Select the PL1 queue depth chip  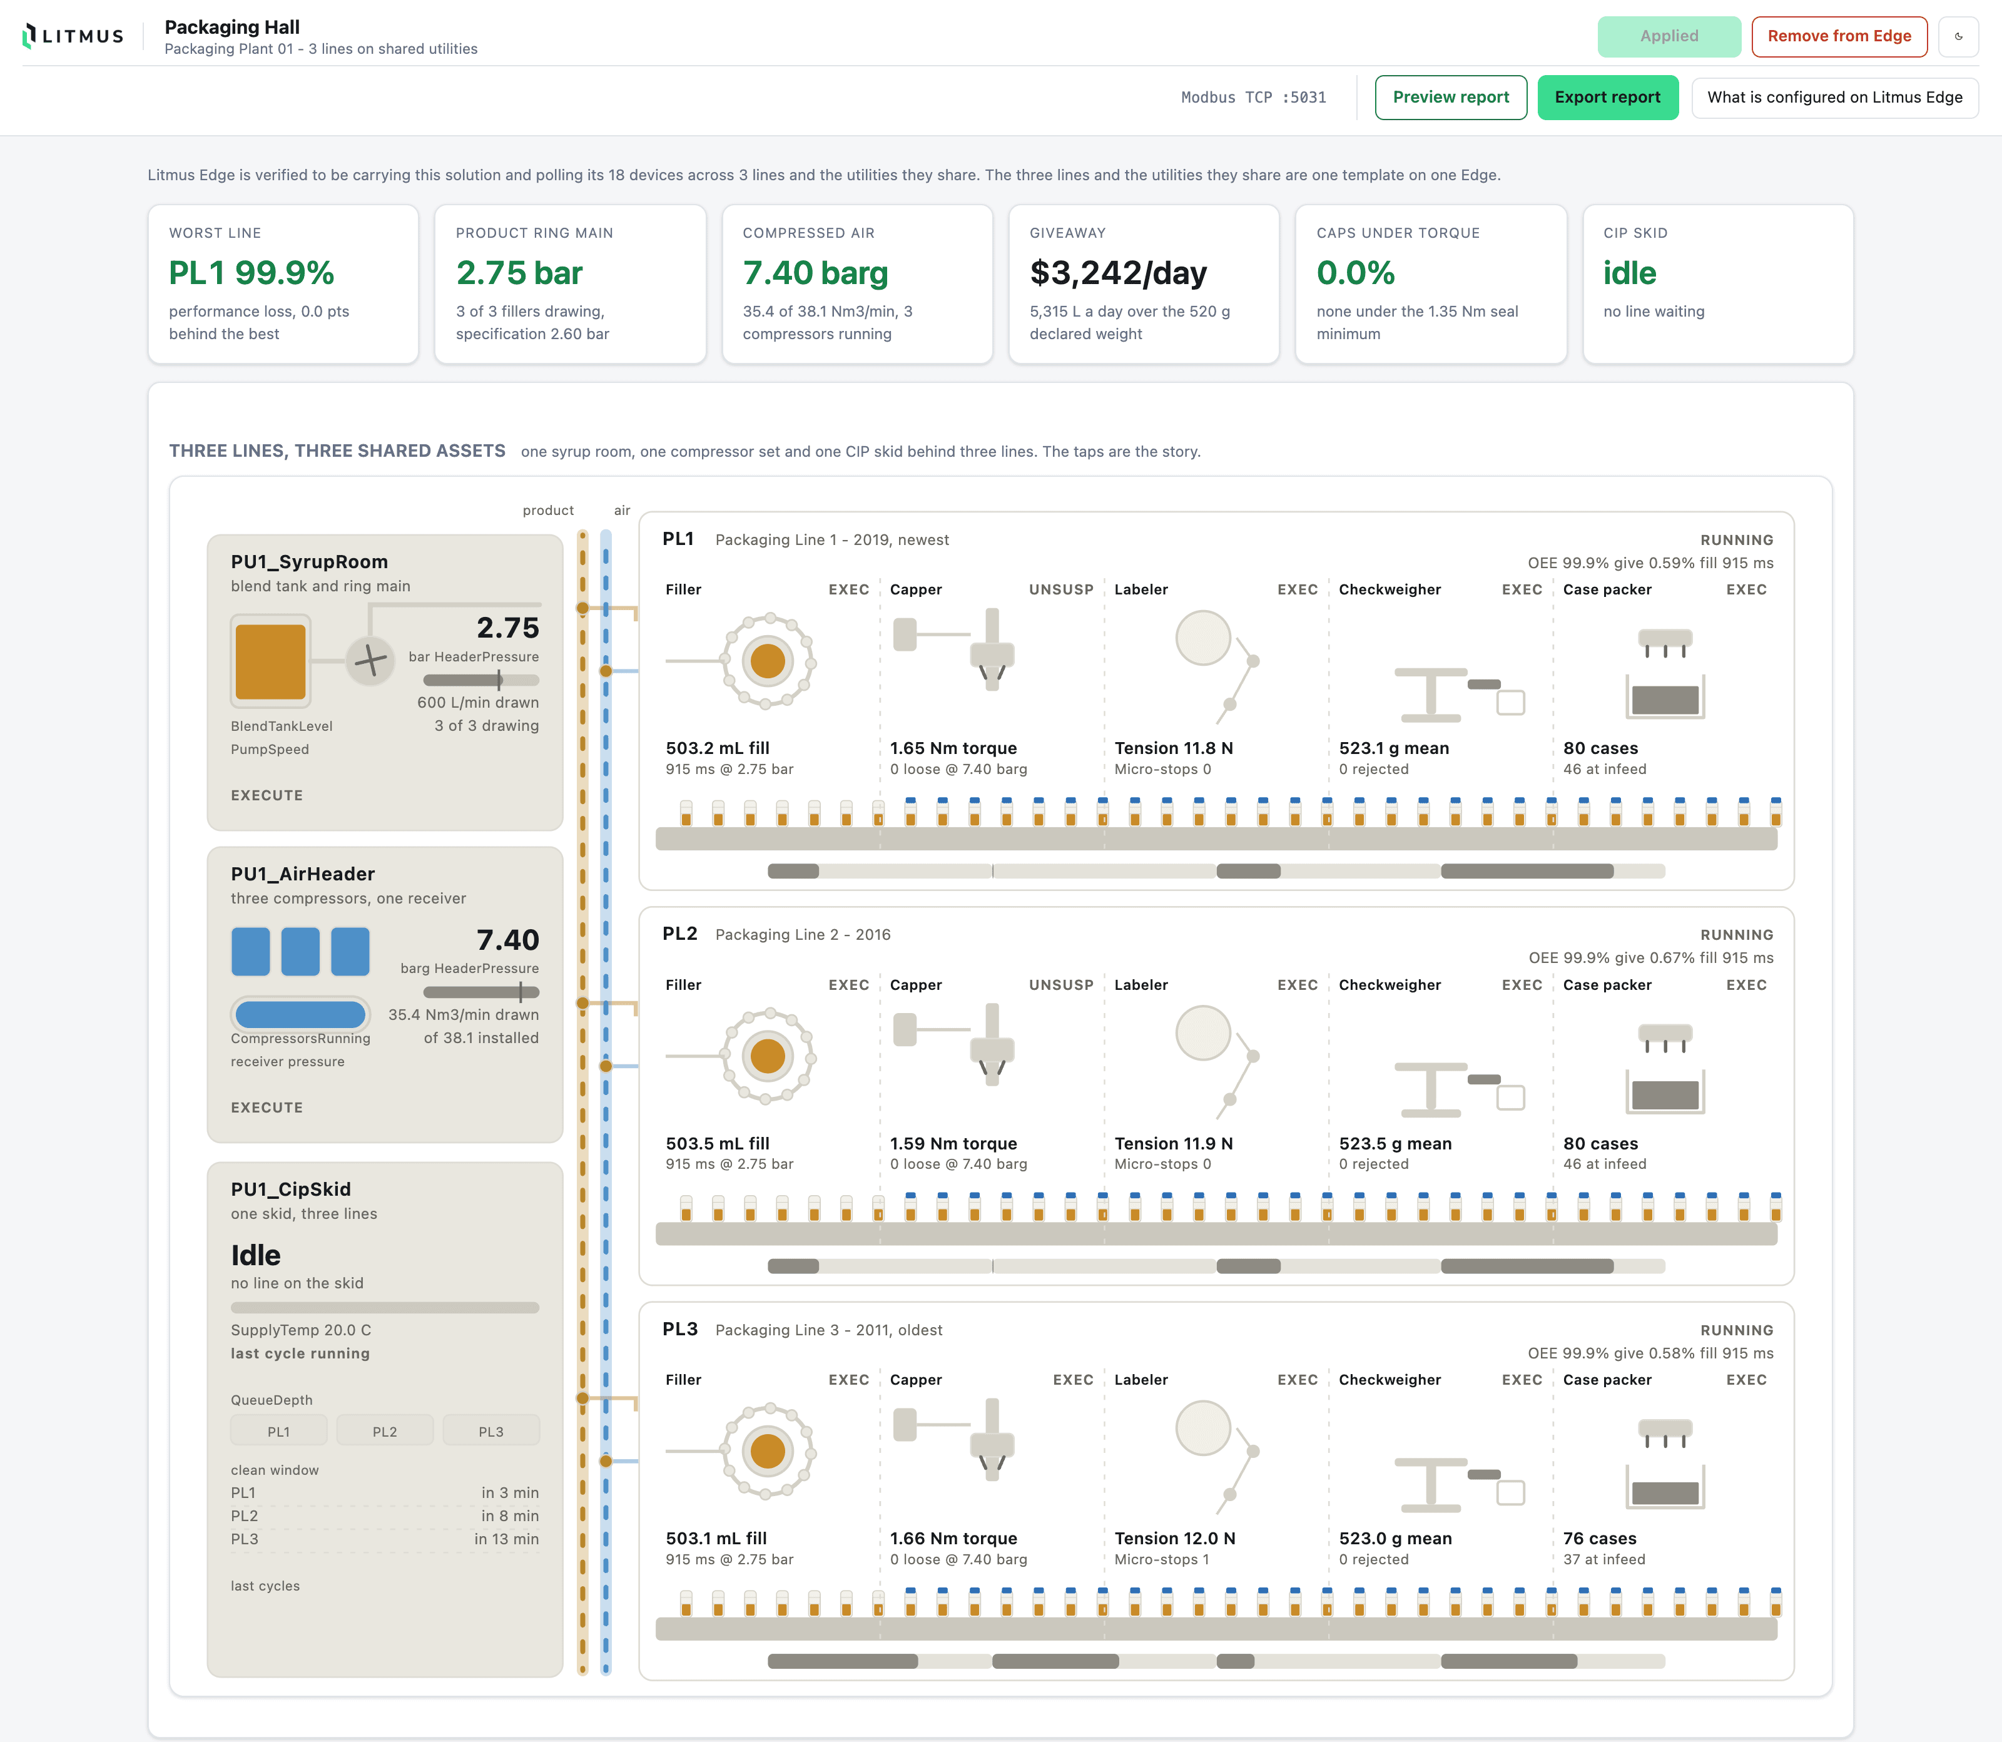[279, 1431]
